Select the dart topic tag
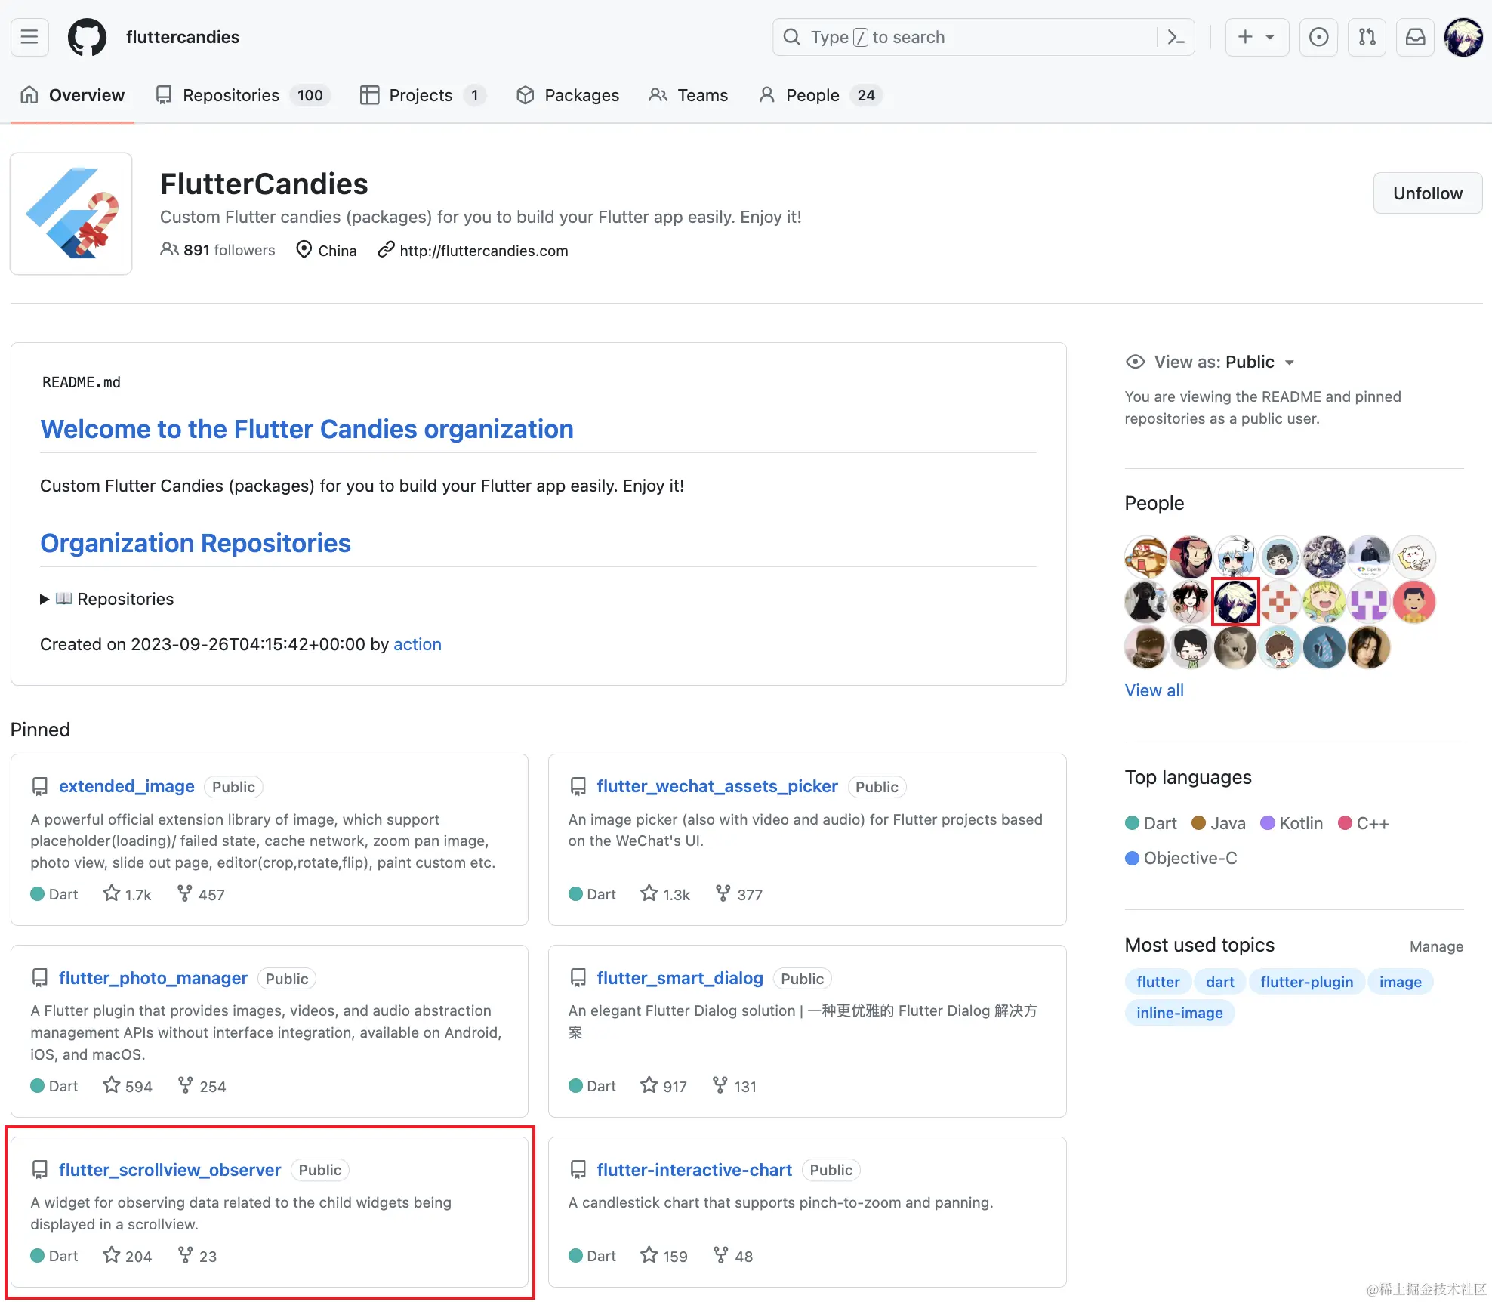 click(x=1219, y=982)
